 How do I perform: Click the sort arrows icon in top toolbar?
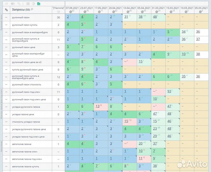point(6,4)
